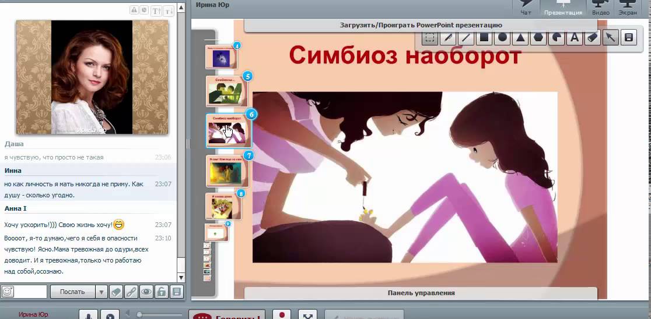Toggle full screen expand button

(307, 315)
